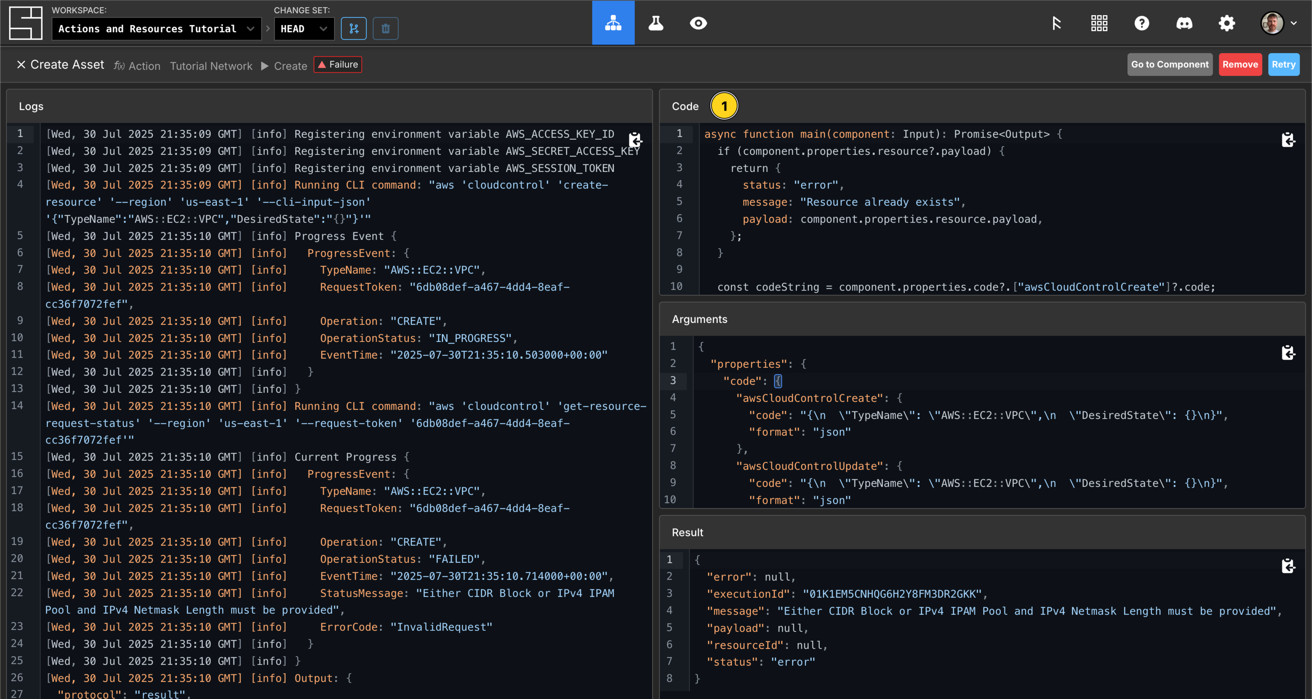Click the System Initiative logo icon

pos(25,23)
